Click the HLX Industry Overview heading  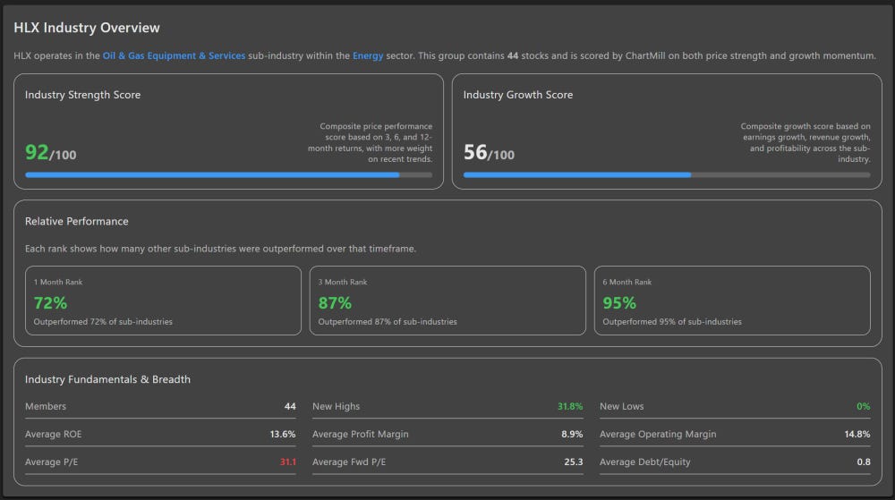(87, 28)
